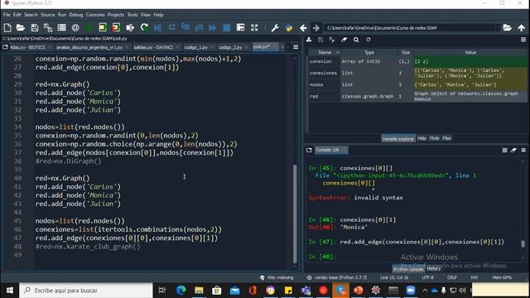Run cell and advance icon
This screenshot has width=530, height=298.
116,27
